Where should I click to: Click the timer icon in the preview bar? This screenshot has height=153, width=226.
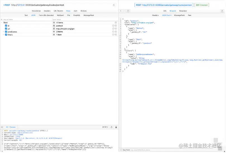(x=111, y=127)
